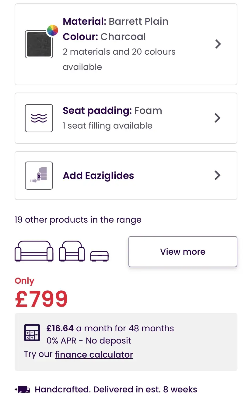Select the armchair icon in range
The image size is (252, 404).
pos(72,251)
